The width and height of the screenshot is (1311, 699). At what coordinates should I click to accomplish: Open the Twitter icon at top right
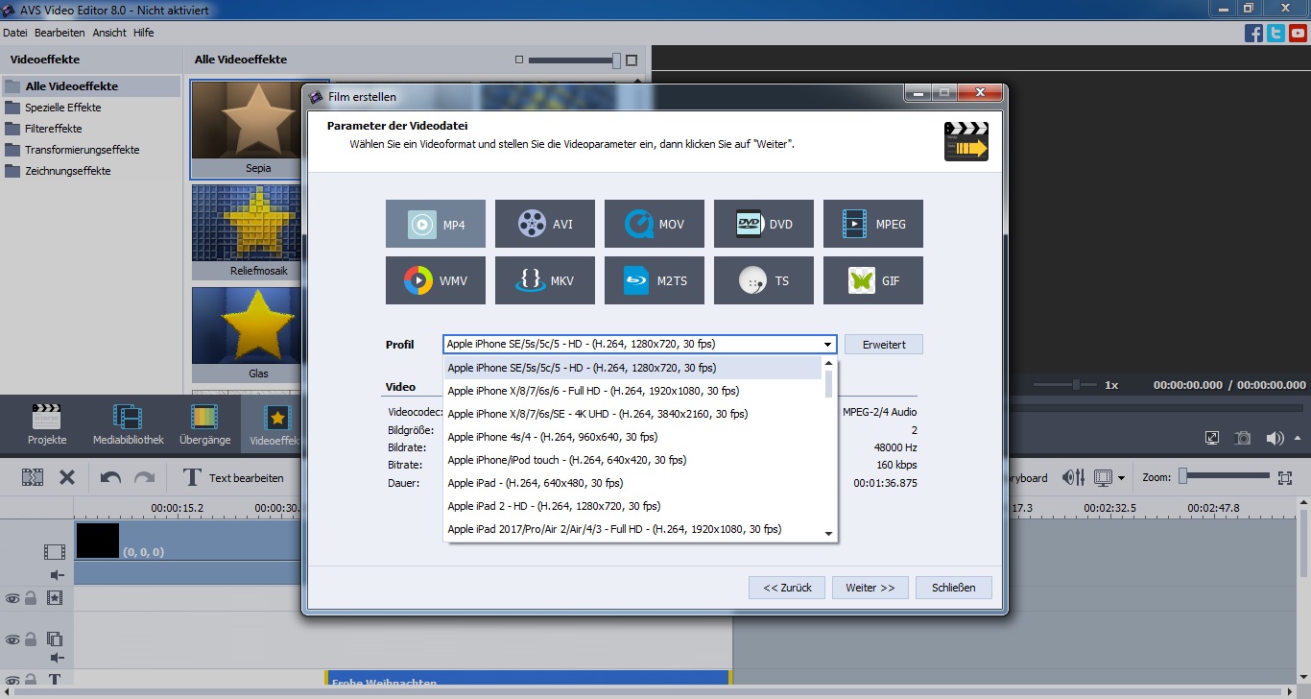pos(1275,34)
